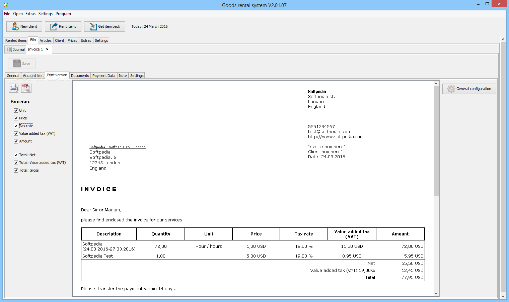The height and width of the screenshot is (302, 509).
Task: Click the INVOICE heading text
Action: (x=99, y=189)
